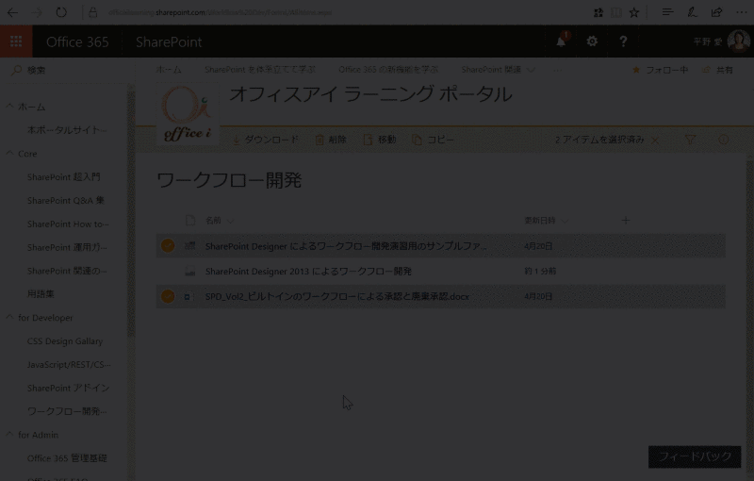This screenshot has width=754, height=481.
Task: Share page from browser toolbar
Action: pyautogui.click(x=717, y=12)
